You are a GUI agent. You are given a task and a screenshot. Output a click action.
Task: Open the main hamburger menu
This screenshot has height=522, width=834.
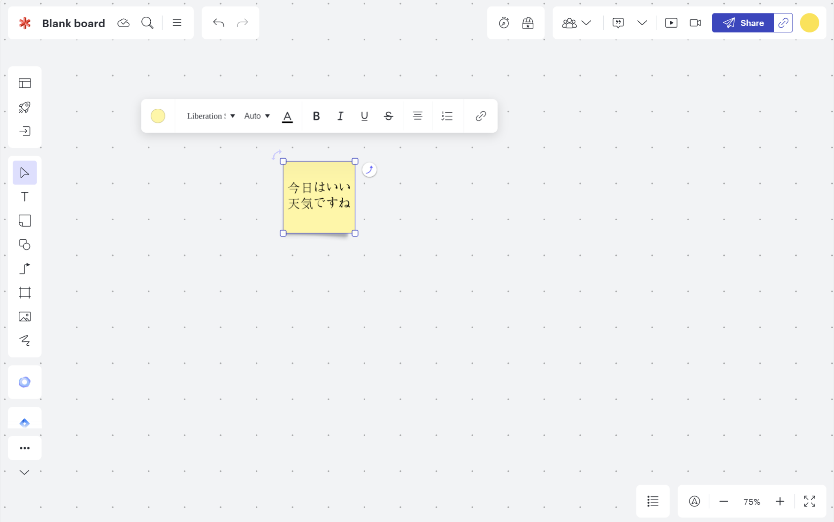[x=177, y=23]
